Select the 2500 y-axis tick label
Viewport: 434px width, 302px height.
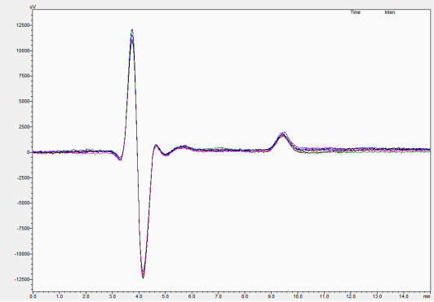click(24, 127)
